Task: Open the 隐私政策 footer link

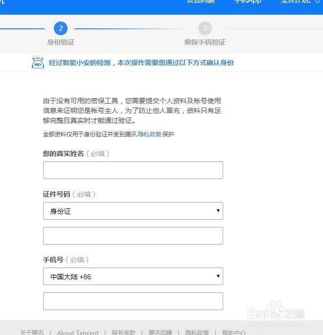Action: 197,333
